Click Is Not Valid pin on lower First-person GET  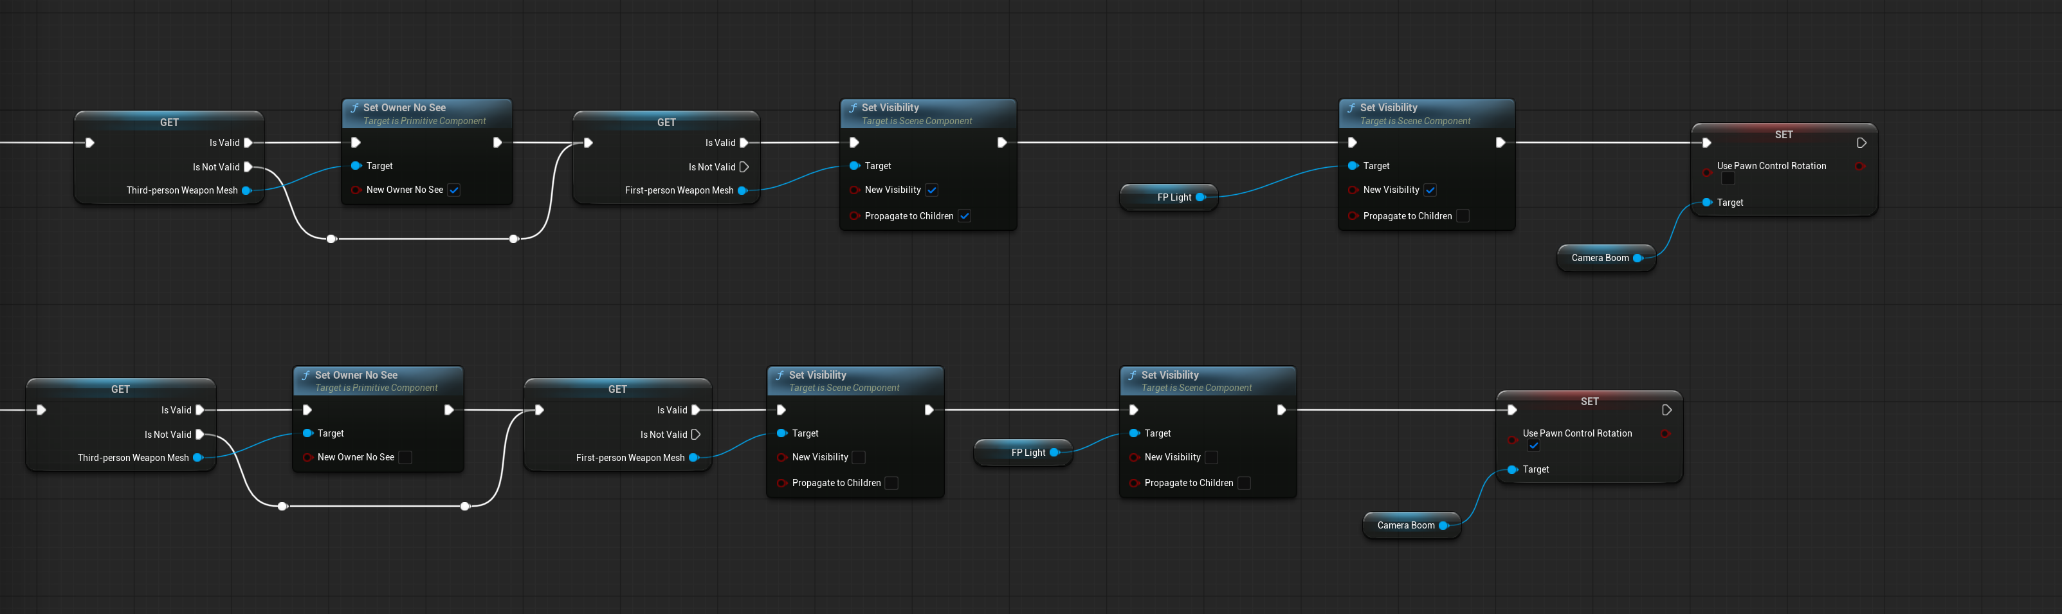click(x=697, y=435)
